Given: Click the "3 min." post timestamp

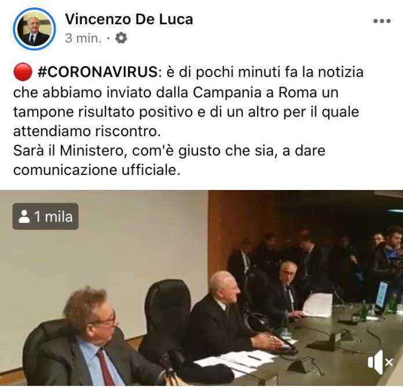Looking at the screenshot, I should (x=83, y=38).
